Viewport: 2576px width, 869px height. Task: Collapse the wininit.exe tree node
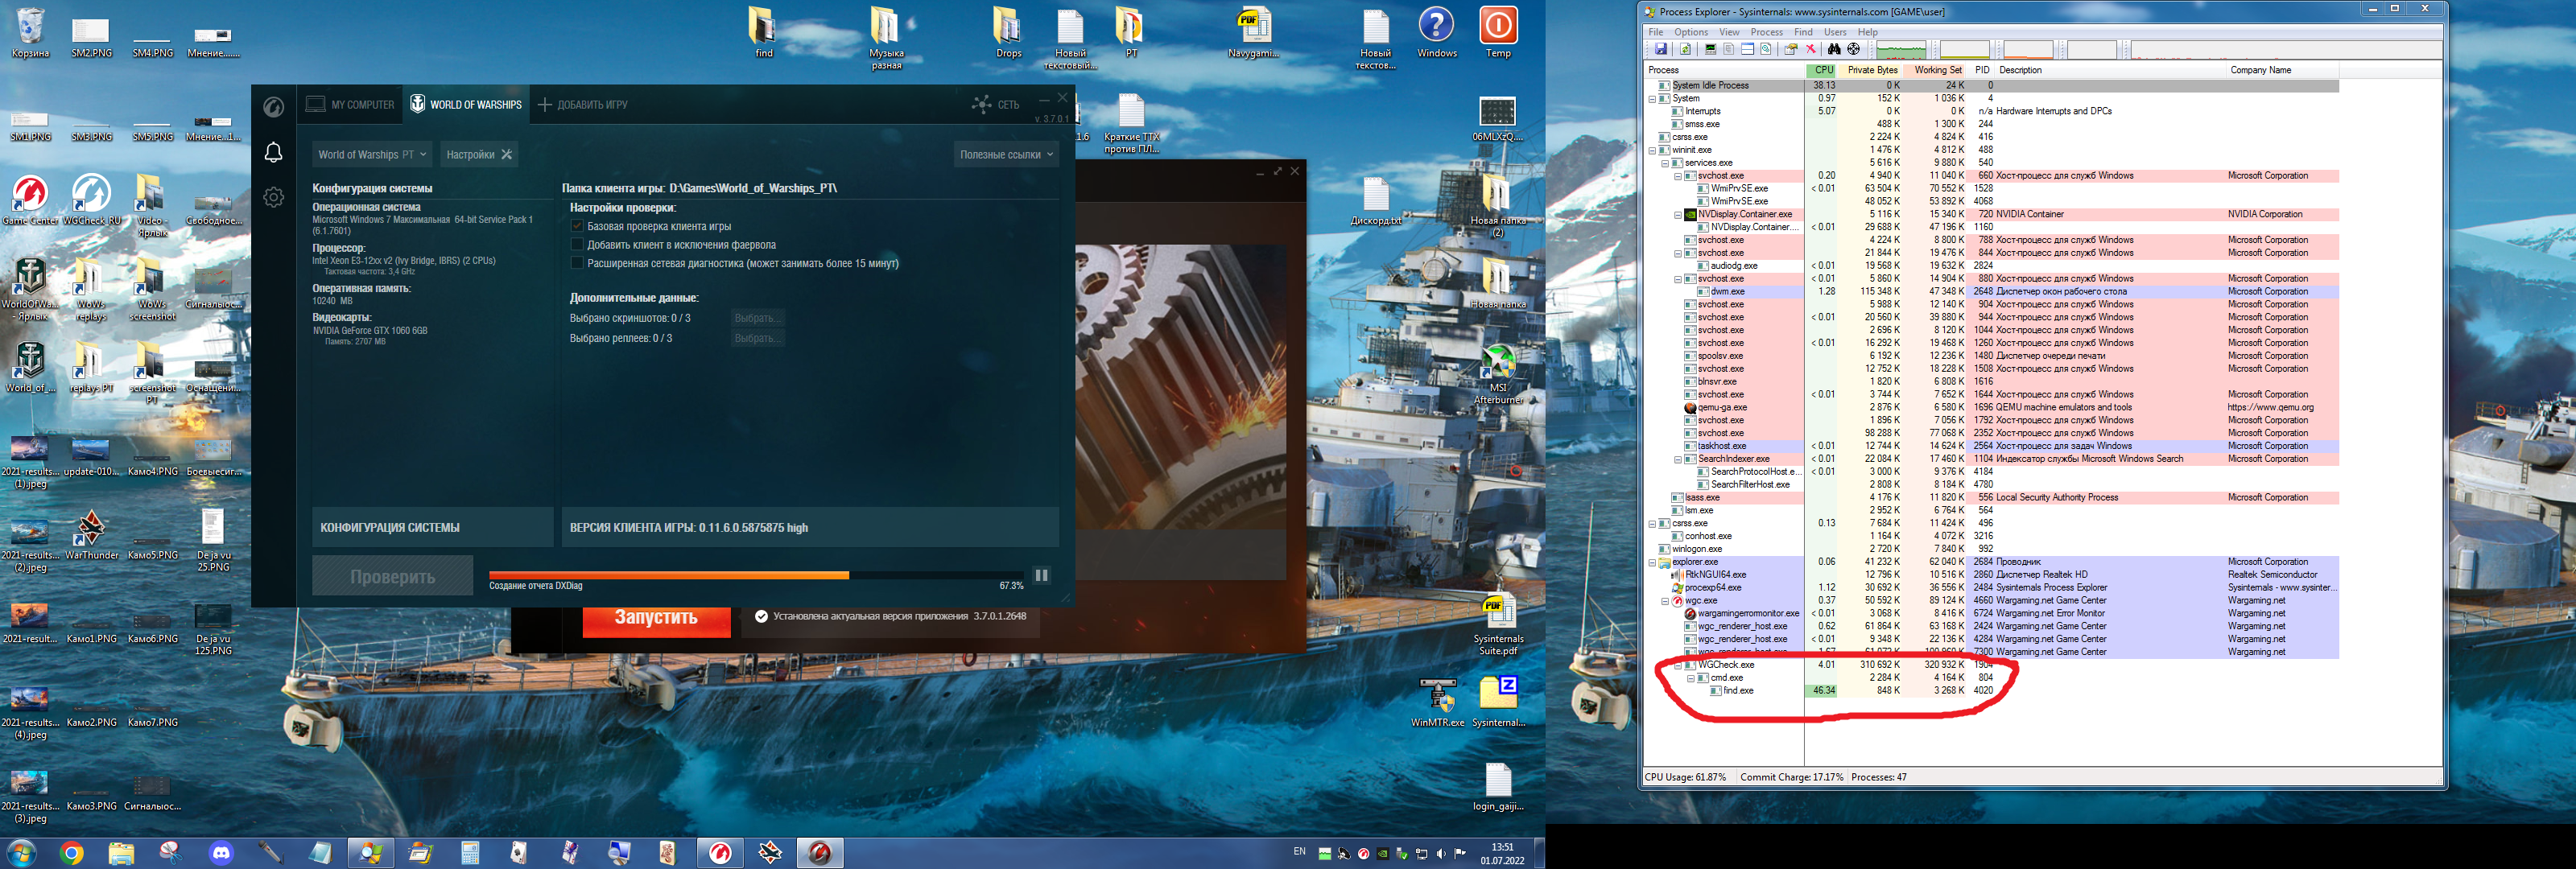(x=1652, y=150)
